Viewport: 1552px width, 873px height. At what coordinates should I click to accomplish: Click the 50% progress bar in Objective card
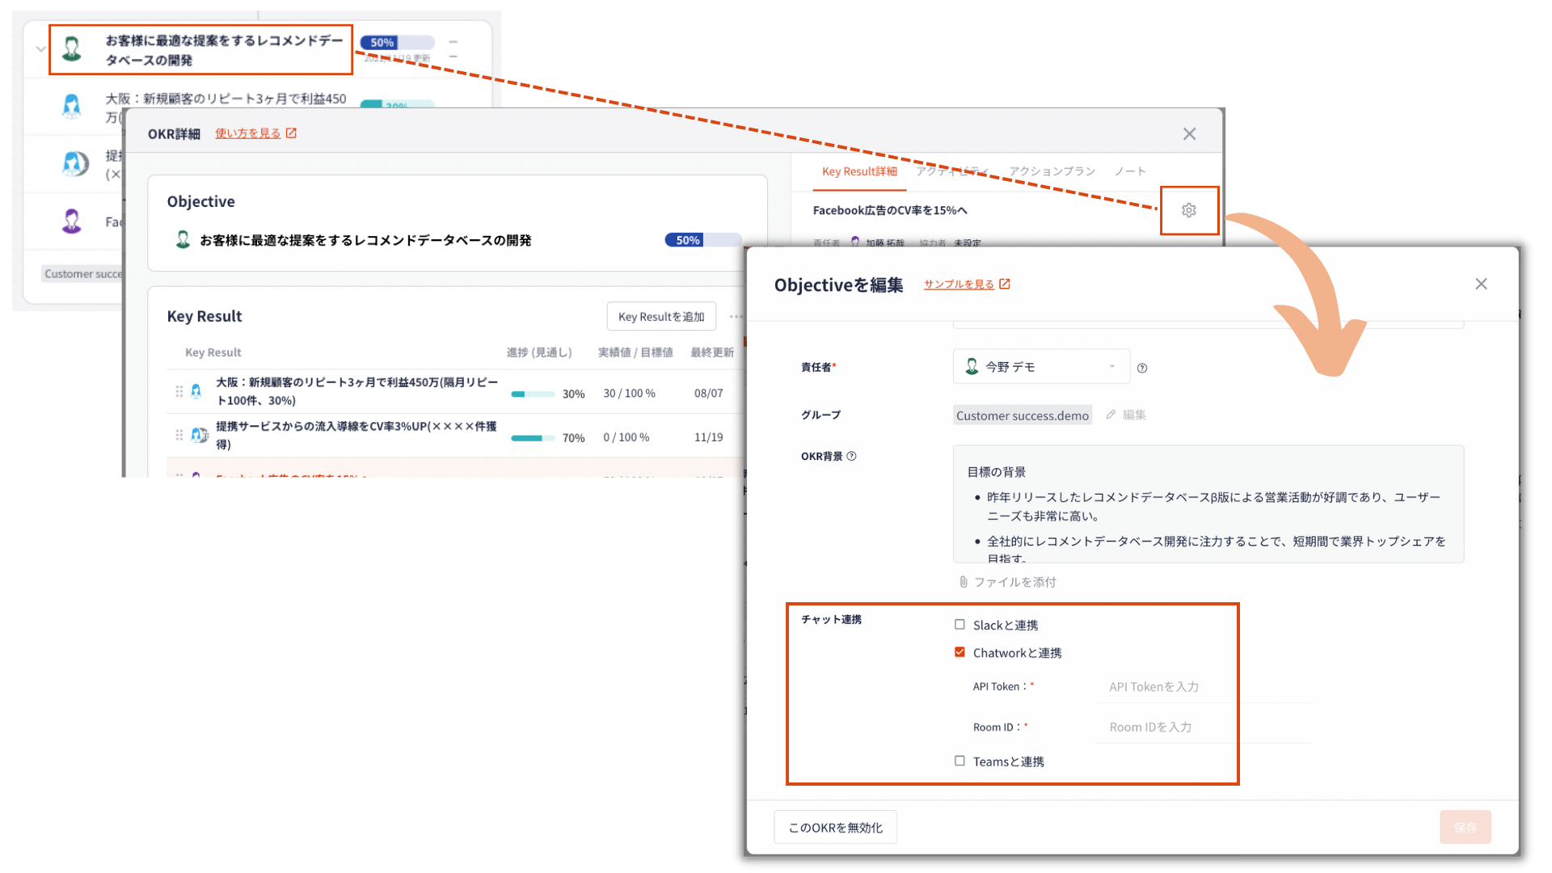pyautogui.click(x=702, y=240)
